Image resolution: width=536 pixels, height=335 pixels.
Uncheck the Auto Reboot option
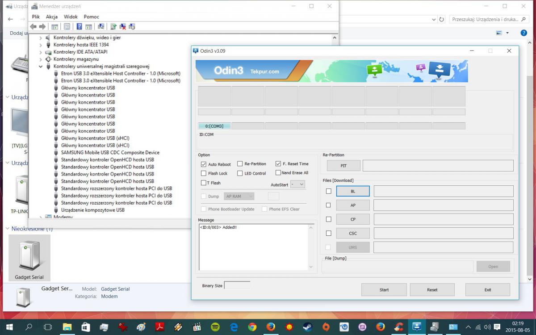coord(204,164)
